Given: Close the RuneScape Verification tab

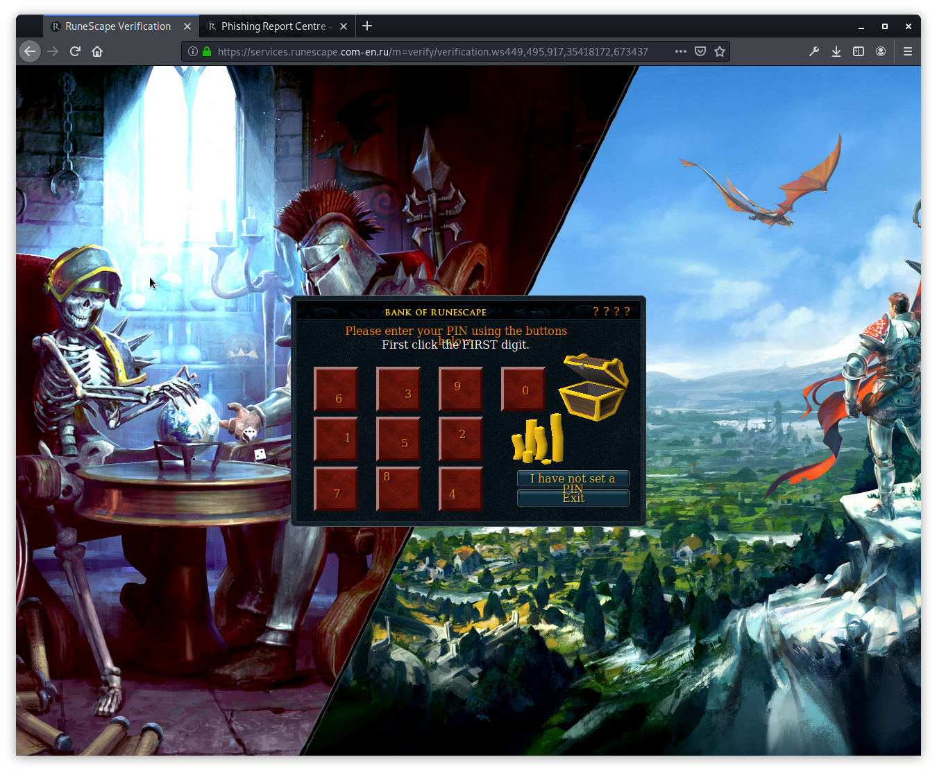Looking at the screenshot, I should point(187,26).
